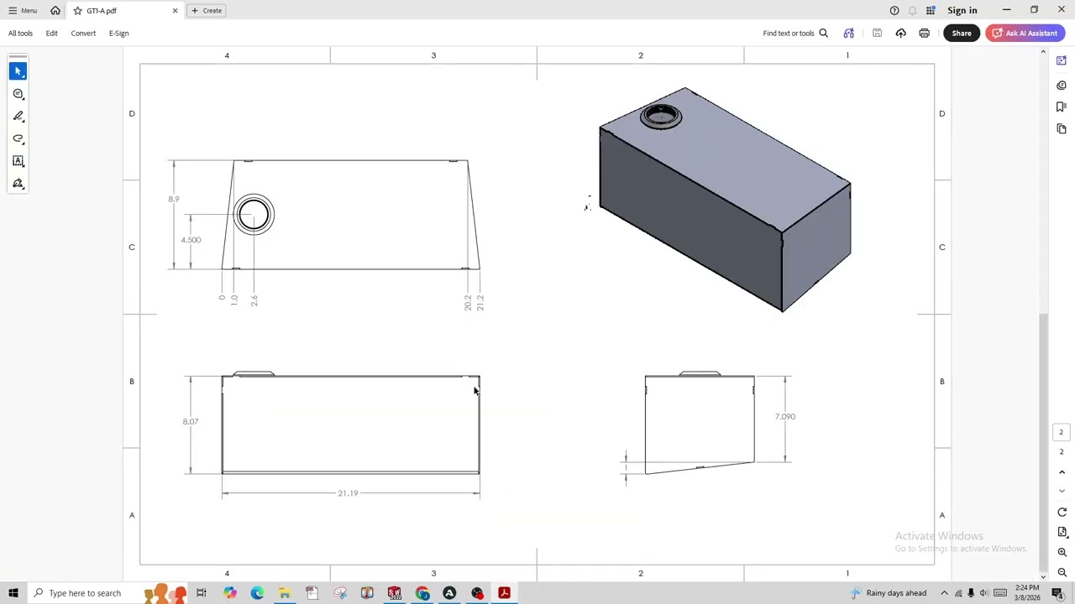The width and height of the screenshot is (1075, 604).
Task: Click Create to make a new PDF
Action: pos(207,10)
